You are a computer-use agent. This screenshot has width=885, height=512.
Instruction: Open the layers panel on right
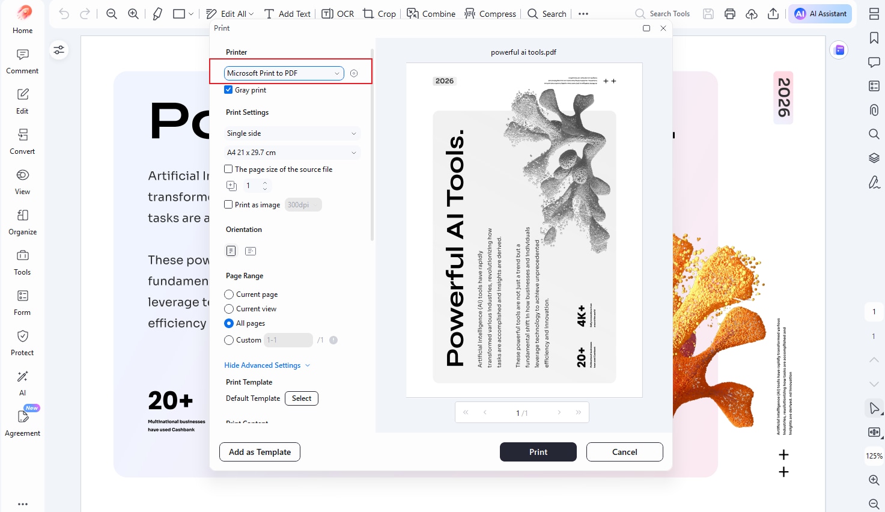coord(874,158)
